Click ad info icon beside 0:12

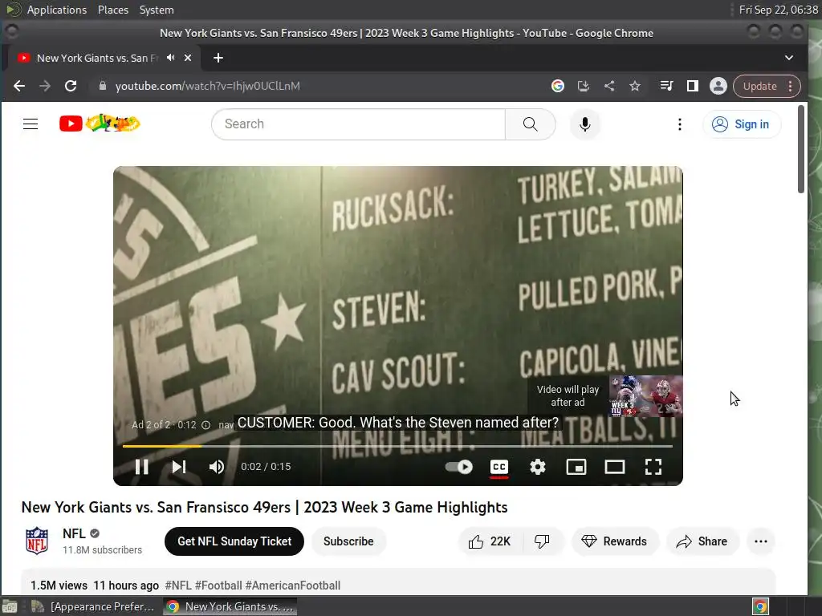coord(206,425)
